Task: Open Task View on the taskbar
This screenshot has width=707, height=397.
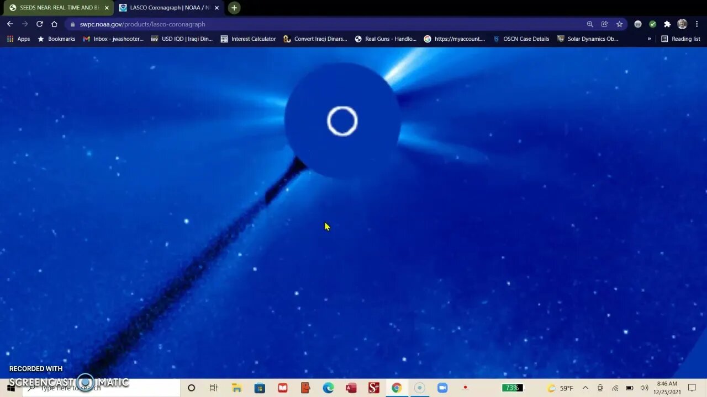Action: (x=214, y=388)
